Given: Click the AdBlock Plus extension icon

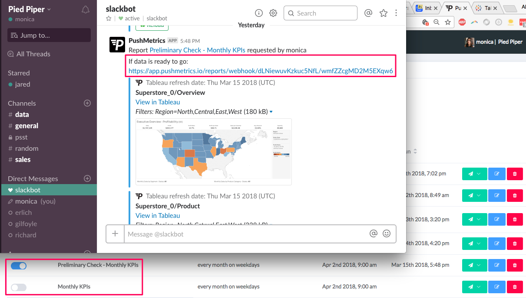Looking at the screenshot, I should (462, 22).
